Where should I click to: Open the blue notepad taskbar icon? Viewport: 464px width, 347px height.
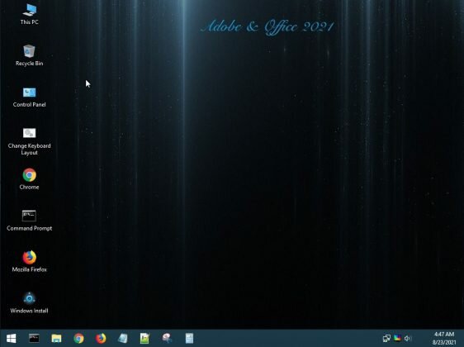pos(123,338)
